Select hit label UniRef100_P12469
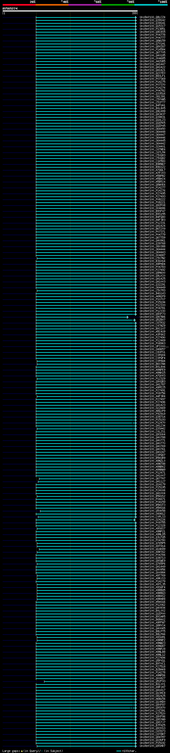The height and width of the screenshot is (753, 170). pos(152,341)
